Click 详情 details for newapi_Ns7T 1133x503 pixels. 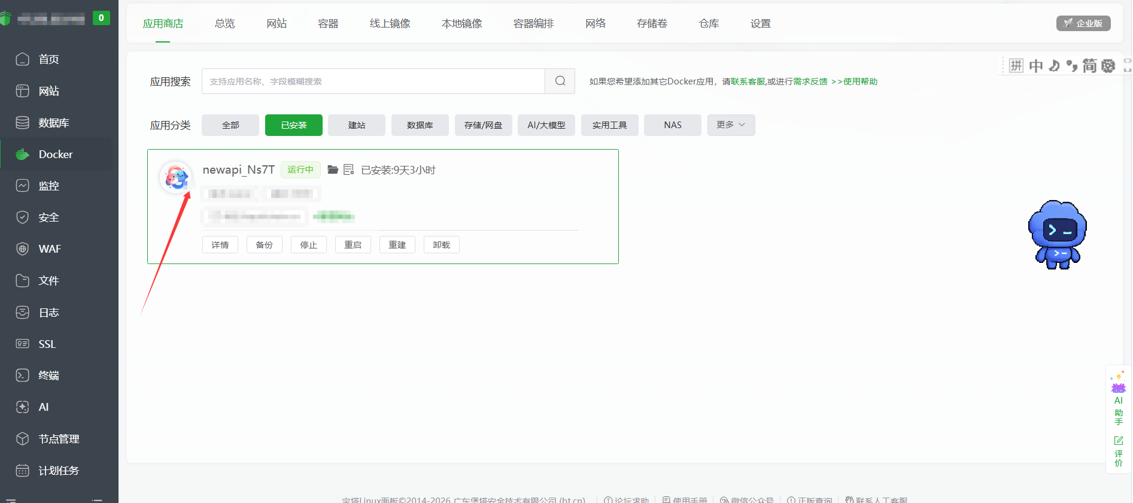pyautogui.click(x=220, y=244)
